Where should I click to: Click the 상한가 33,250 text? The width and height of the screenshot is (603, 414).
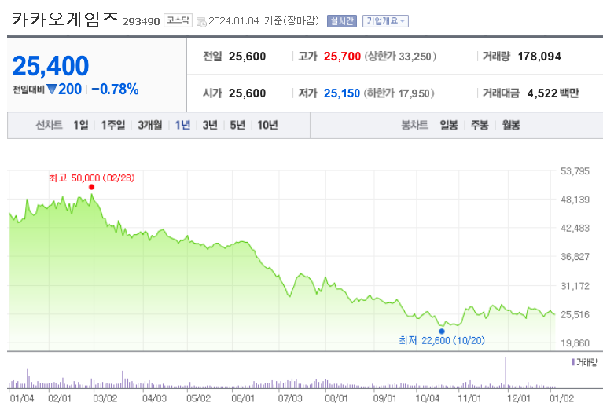pos(400,57)
